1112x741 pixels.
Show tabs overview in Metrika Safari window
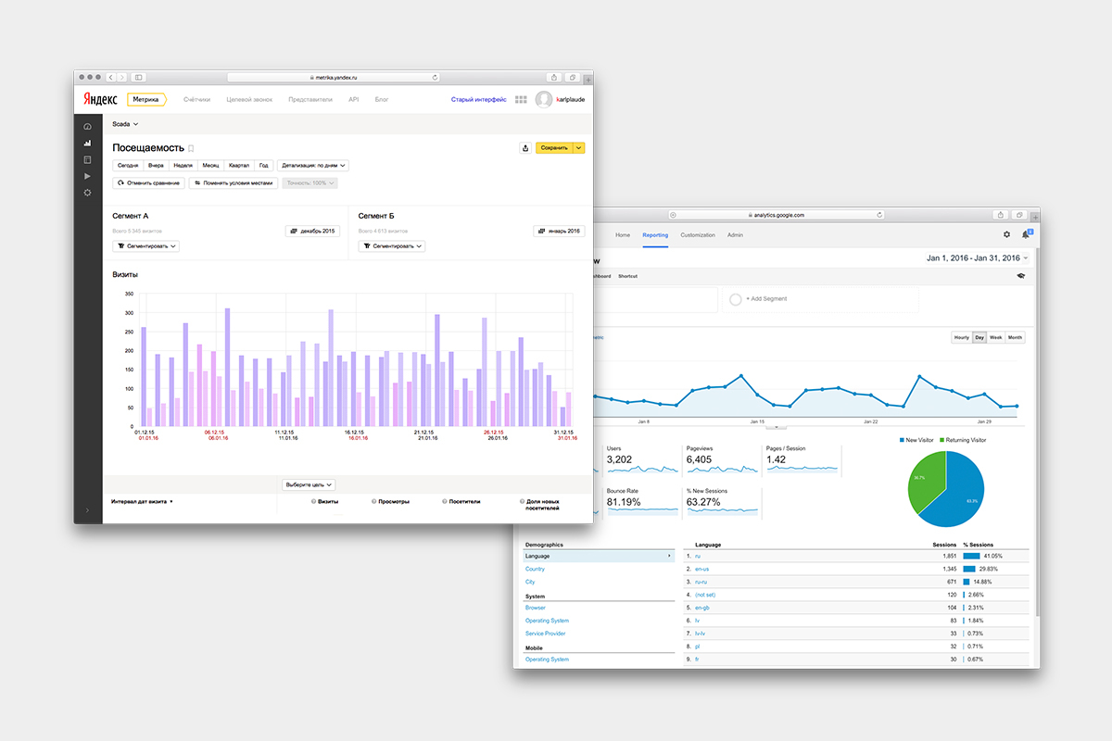click(x=573, y=77)
